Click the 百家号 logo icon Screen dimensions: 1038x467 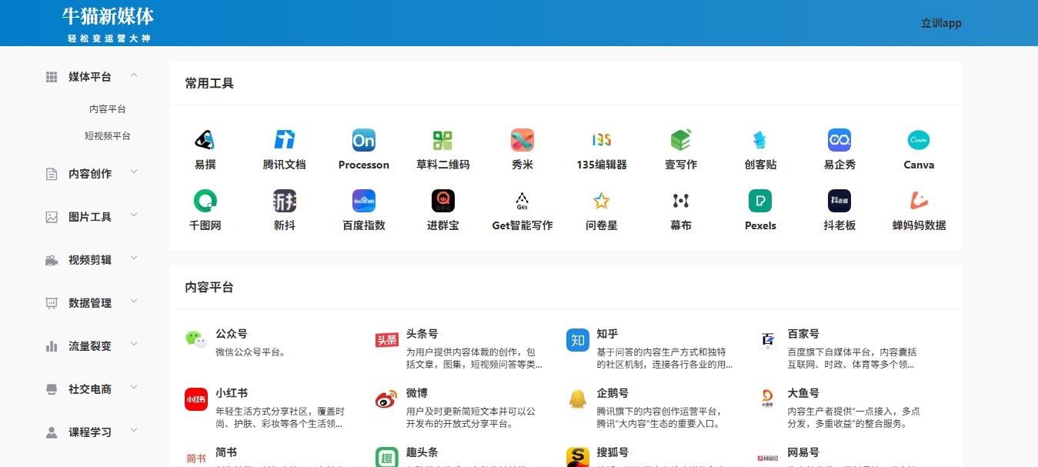point(768,339)
